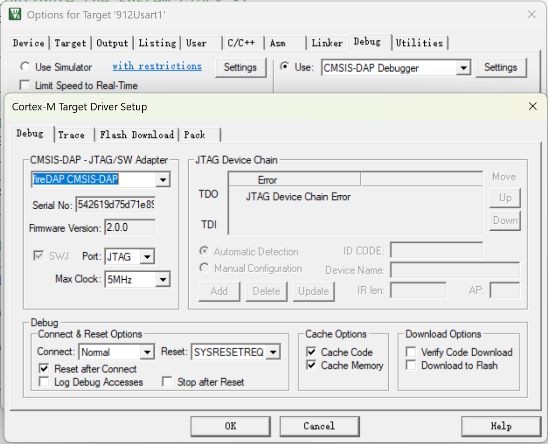Switch to the Target tab
This screenshot has height=444, width=548.
70,43
